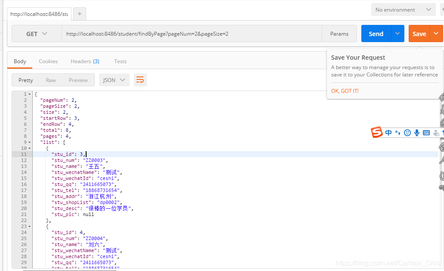This screenshot has height=271, width=444.
Task: Click the "endRow": 4 line
Action: coord(57,124)
